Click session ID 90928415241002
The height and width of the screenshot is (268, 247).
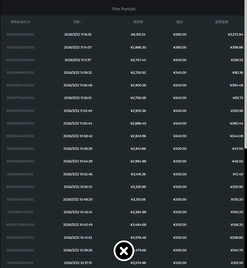20,263
